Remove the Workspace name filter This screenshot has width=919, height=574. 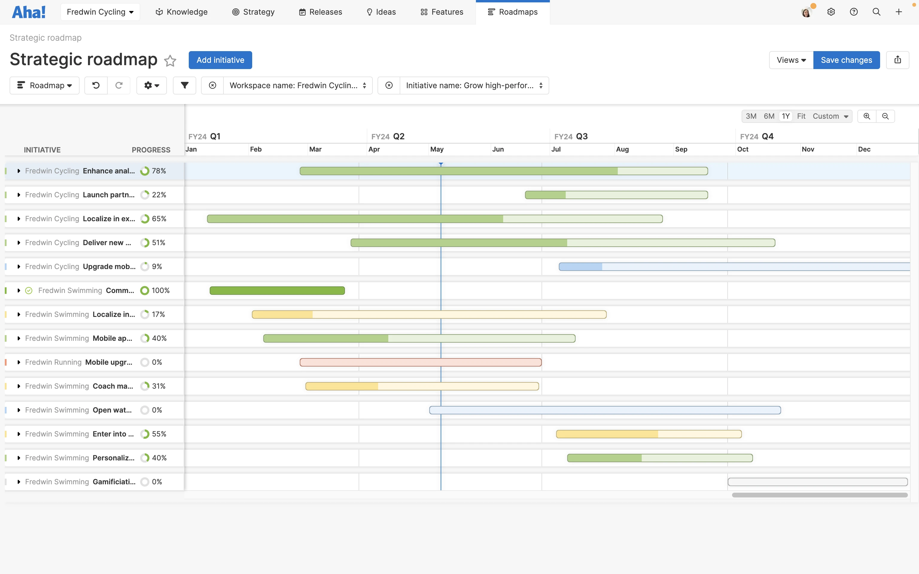click(213, 86)
